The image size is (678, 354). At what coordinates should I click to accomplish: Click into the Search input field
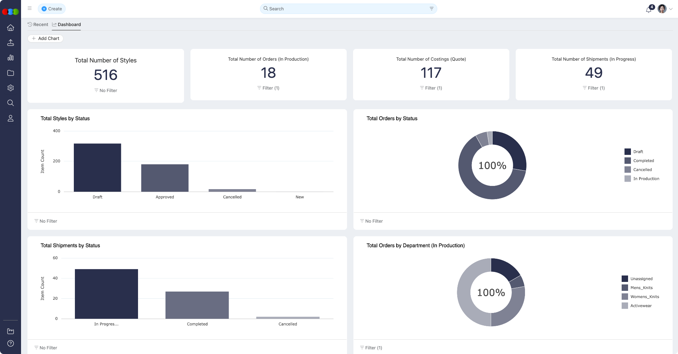[x=346, y=9]
